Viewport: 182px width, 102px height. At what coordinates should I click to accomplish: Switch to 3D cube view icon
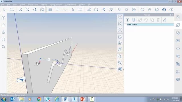pos(120,24)
